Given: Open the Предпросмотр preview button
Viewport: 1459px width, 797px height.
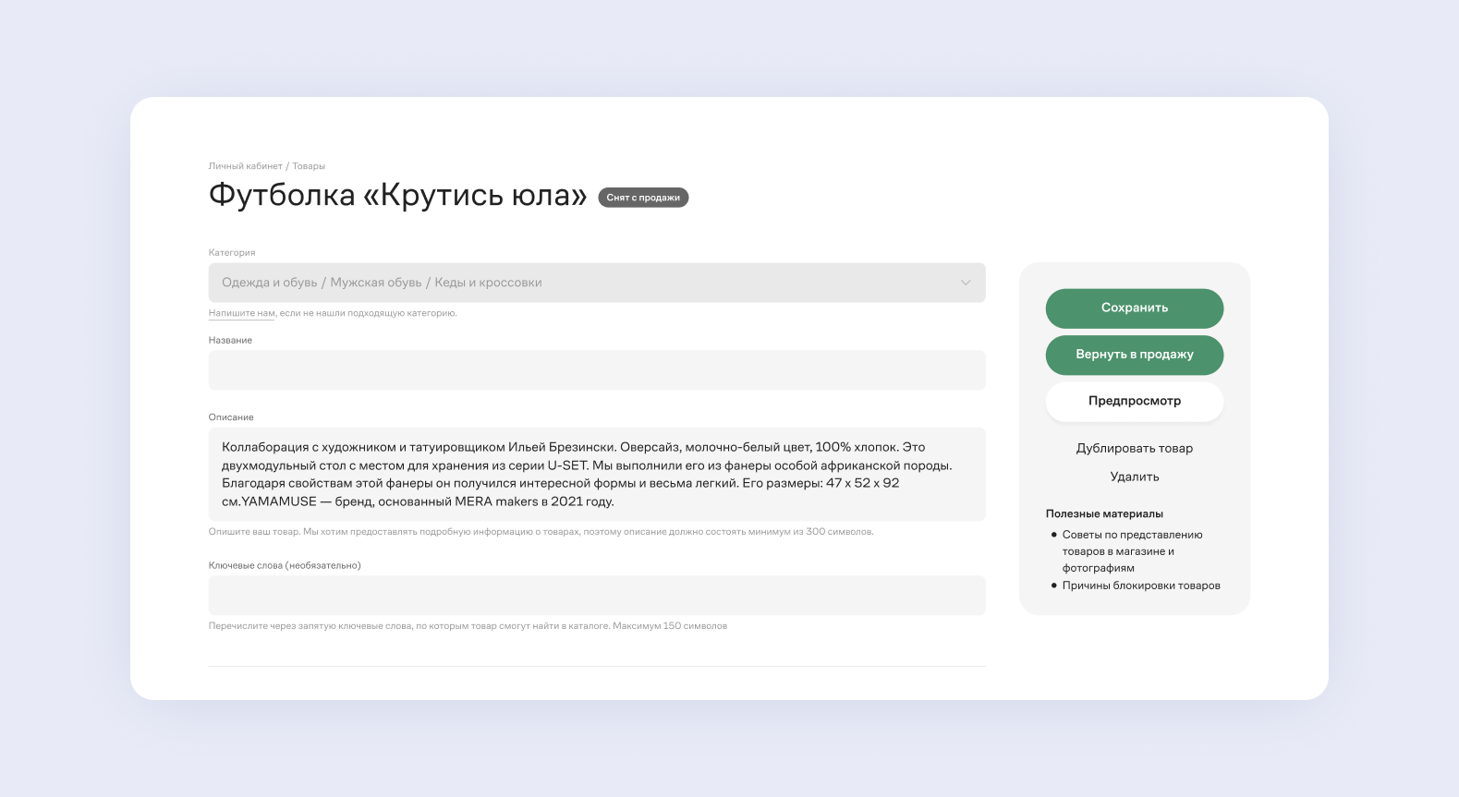Looking at the screenshot, I should pos(1134,402).
